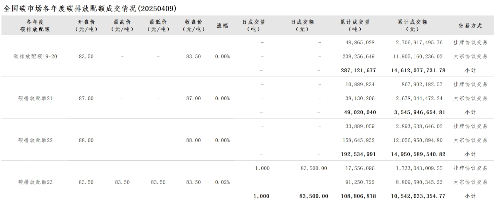The width and height of the screenshot is (496, 202).
Task: Click 大宗协议交易 beside 12,056,950,894.80
Action: click(470, 140)
